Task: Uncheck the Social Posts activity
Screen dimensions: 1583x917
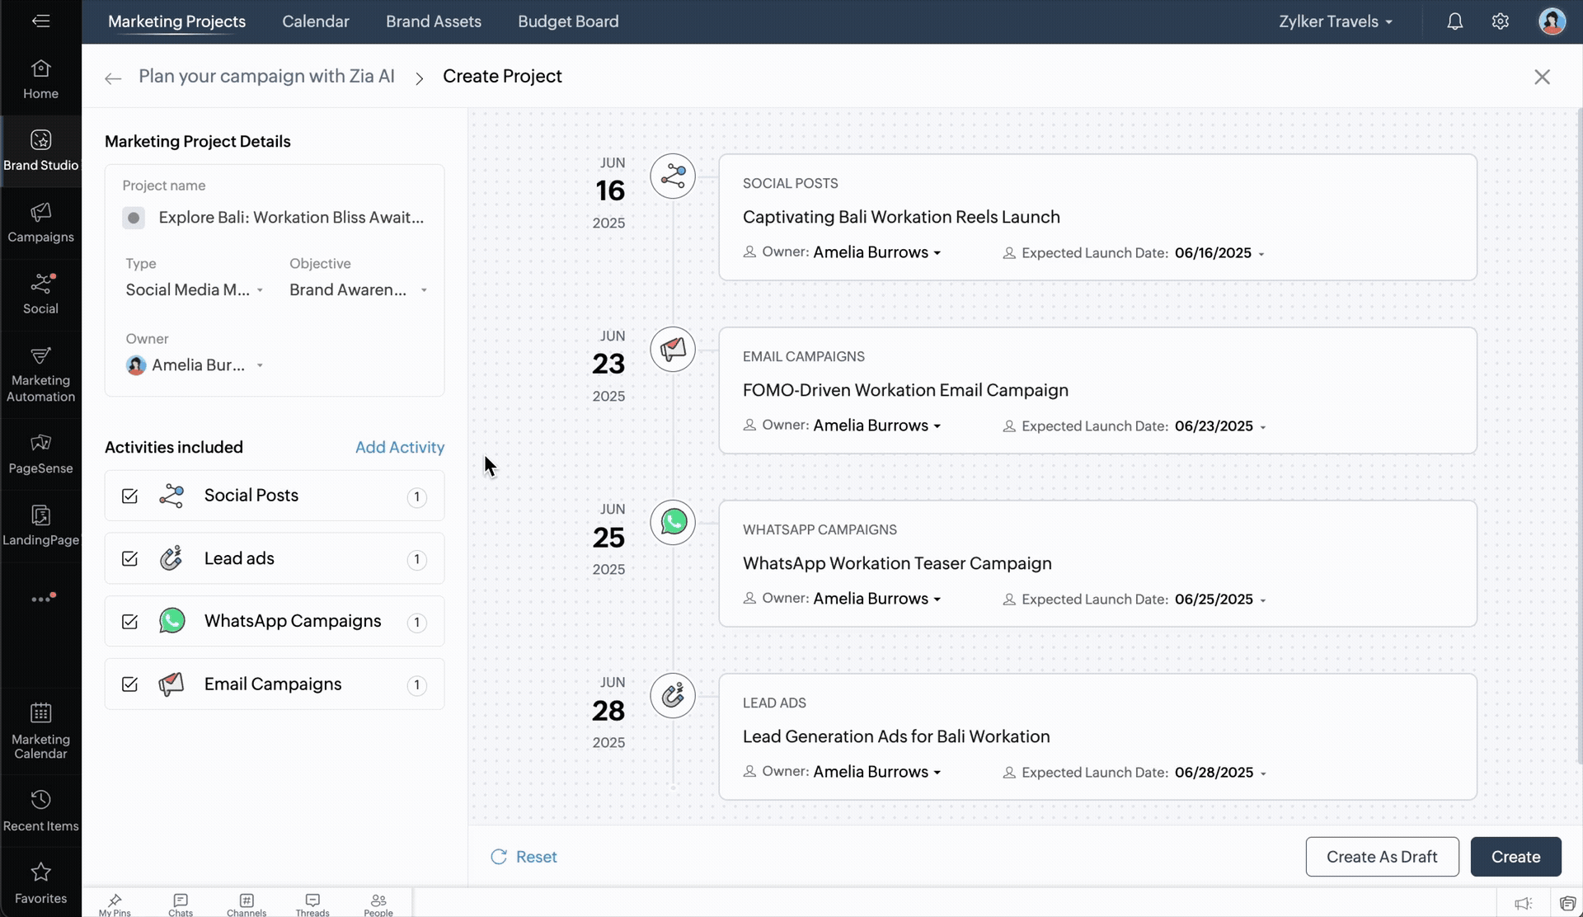Action: click(x=129, y=496)
